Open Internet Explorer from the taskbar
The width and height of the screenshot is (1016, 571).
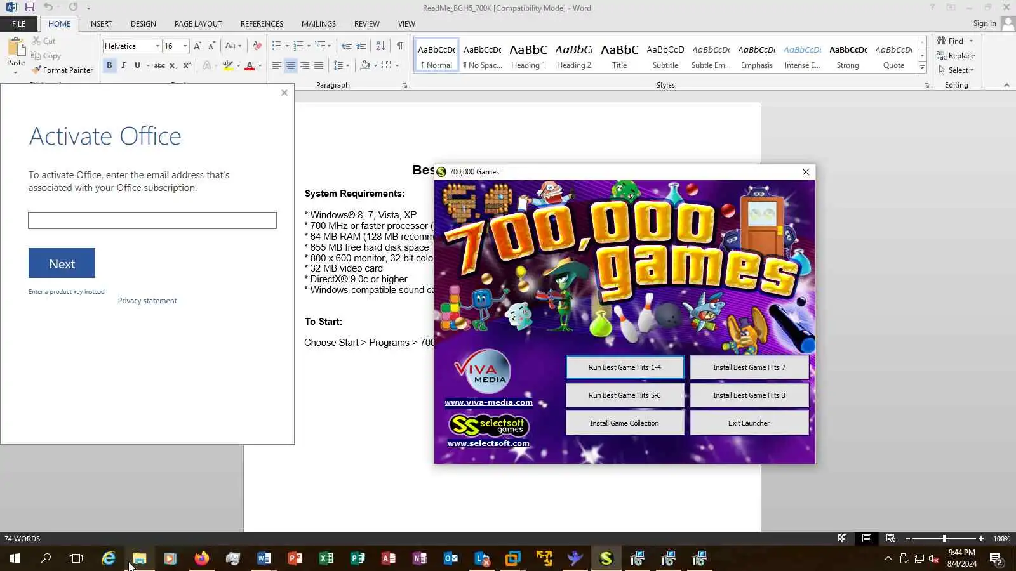(x=109, y=558)
